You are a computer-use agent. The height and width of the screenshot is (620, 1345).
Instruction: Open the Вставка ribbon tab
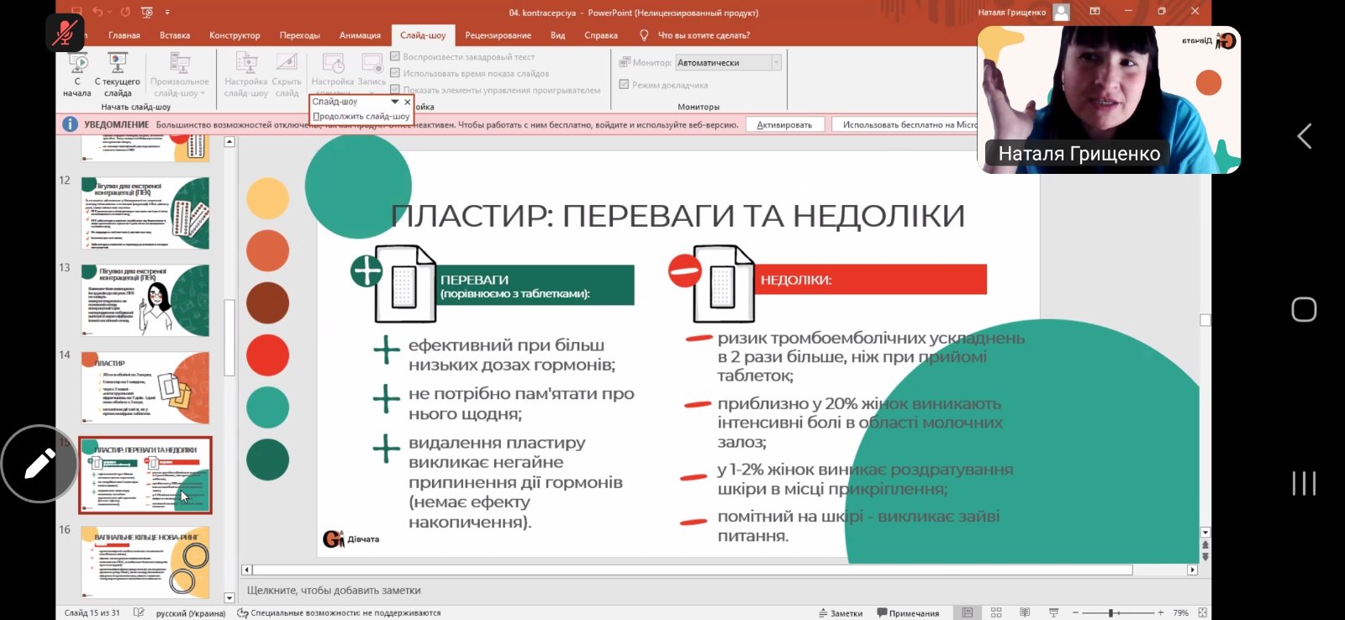point(175,35)
